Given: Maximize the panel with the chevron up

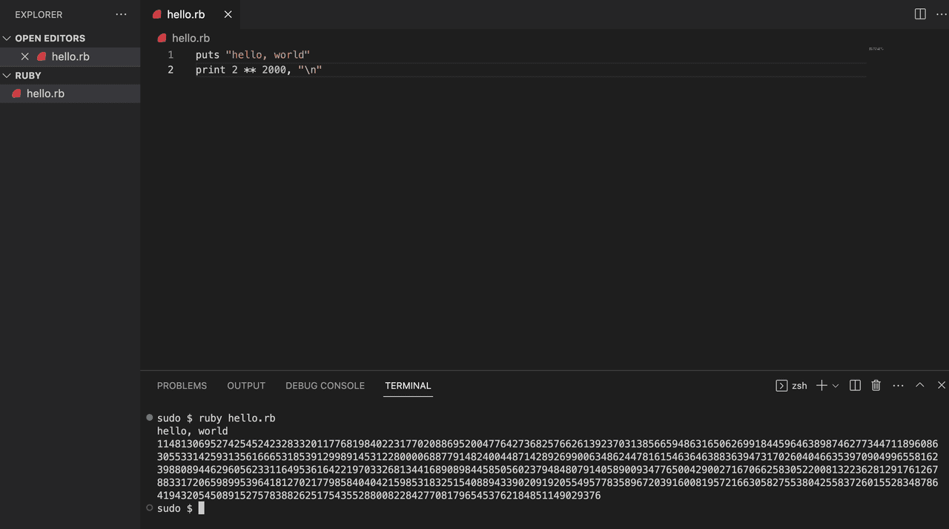Looking at the screenshot, I should (920, 386).
